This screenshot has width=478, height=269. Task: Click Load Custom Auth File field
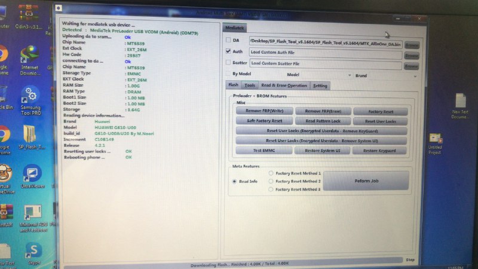tap(326, 53)
